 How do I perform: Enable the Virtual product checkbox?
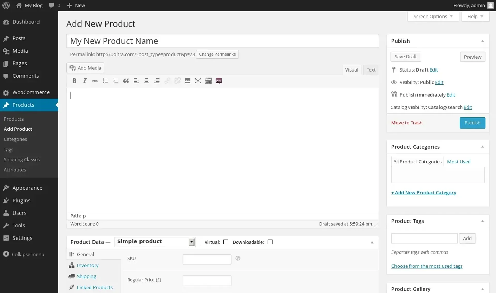coord(226,242)
